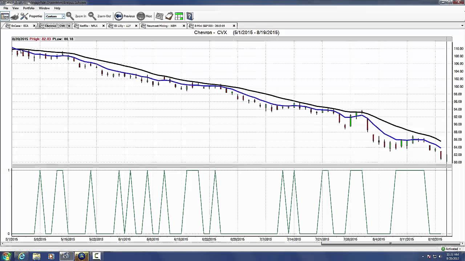Open chart Properties with the tools icon

24,16
